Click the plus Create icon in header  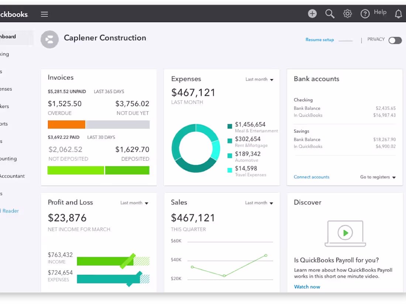312,13
